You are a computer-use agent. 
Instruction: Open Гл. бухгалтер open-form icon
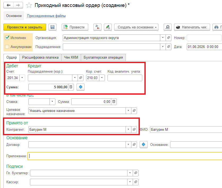136,173
